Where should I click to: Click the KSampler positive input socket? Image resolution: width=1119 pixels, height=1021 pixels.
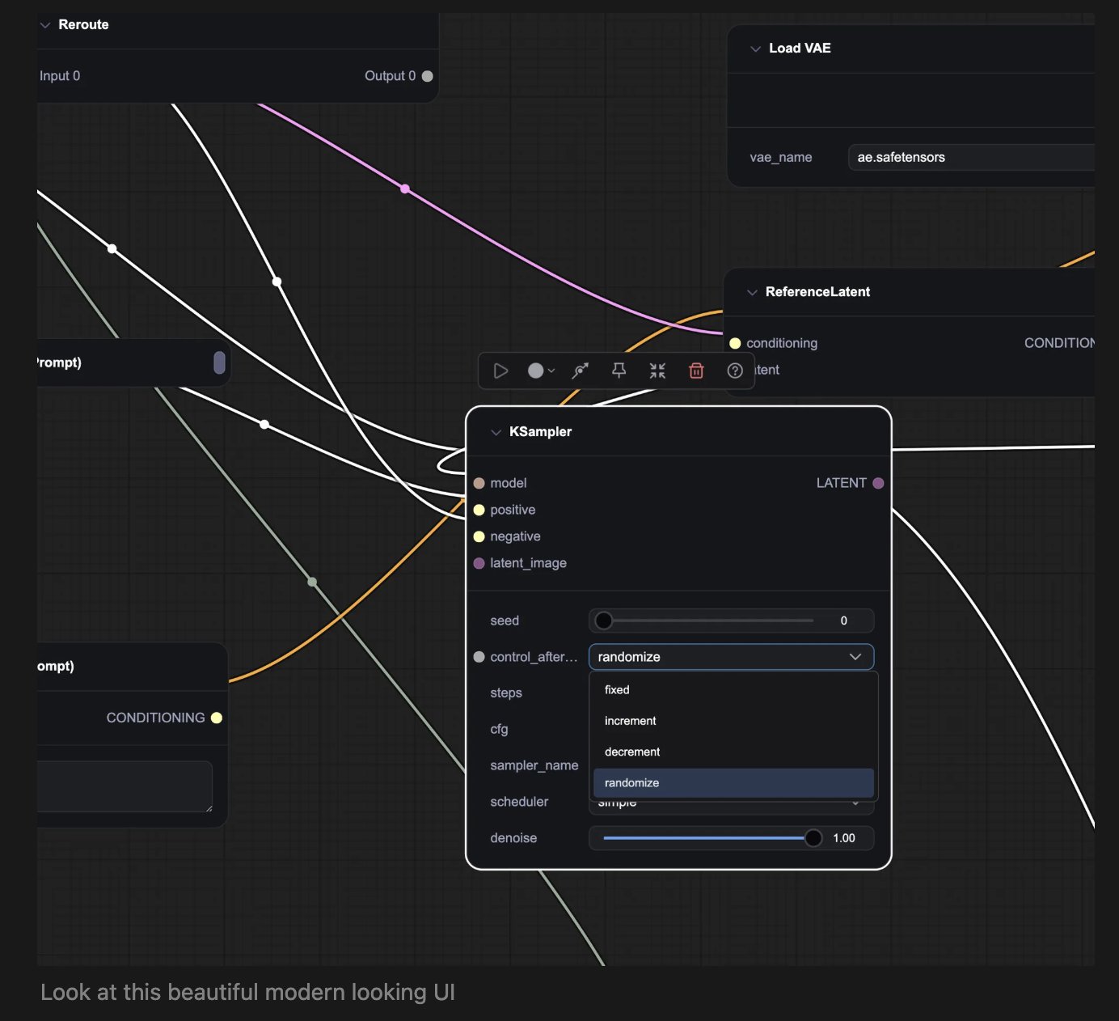tap(479, 510)
